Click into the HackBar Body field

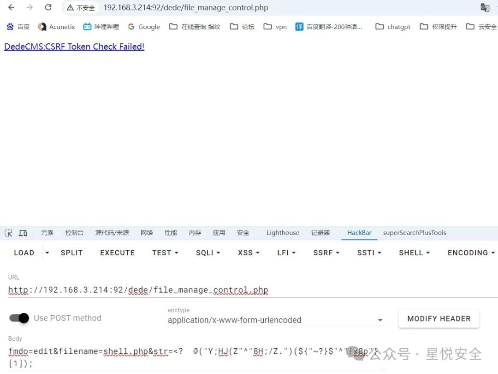(x=197, y=357)
